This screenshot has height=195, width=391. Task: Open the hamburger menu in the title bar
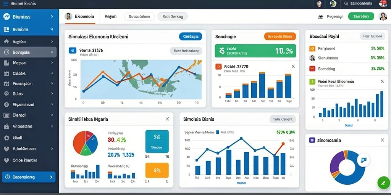[x=5, y=4]
